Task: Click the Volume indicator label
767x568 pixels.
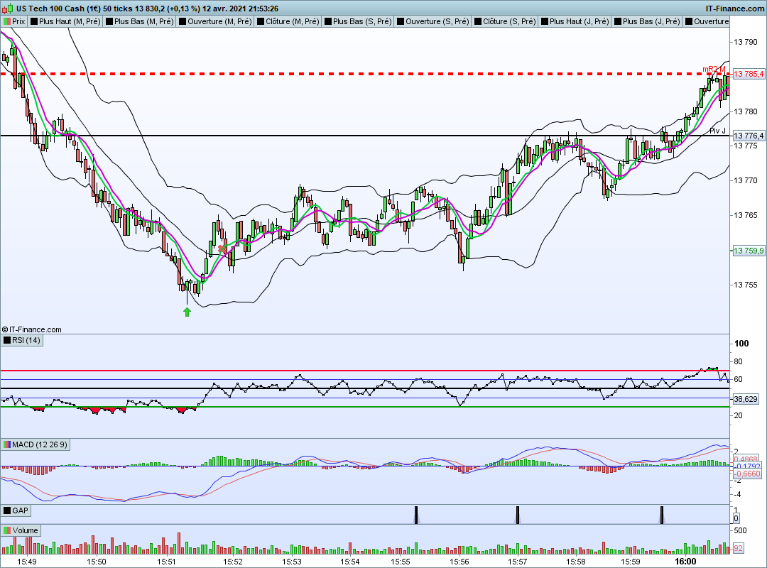Action: pos(21,530)
